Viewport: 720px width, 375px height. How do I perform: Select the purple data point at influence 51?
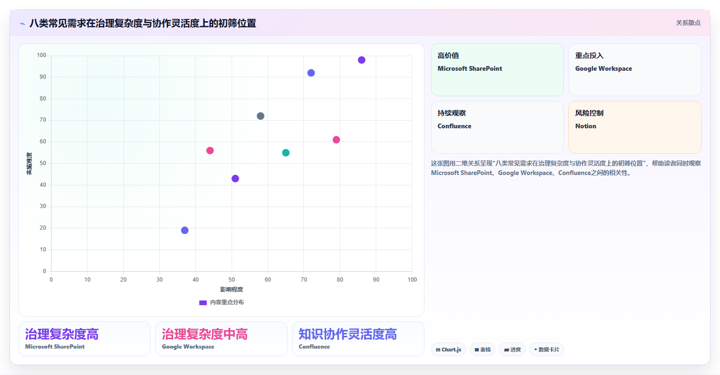pyautogui.click(x=235, y=178)
